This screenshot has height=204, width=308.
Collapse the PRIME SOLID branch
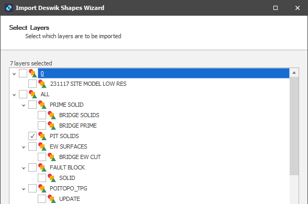coord(24,105)
